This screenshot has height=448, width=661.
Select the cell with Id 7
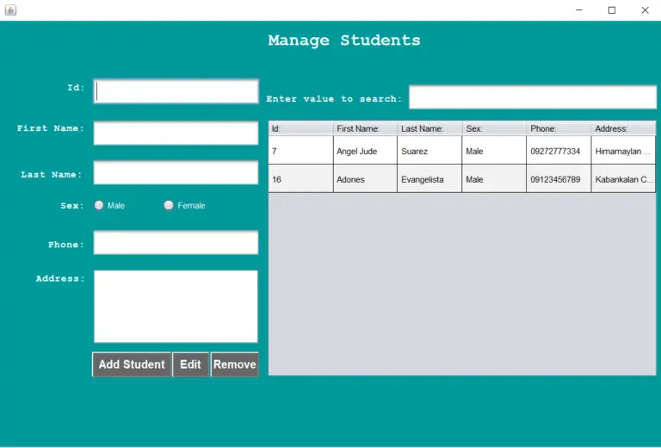click(300, 150)
